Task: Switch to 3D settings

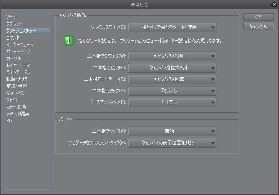Action: point(9,120)
